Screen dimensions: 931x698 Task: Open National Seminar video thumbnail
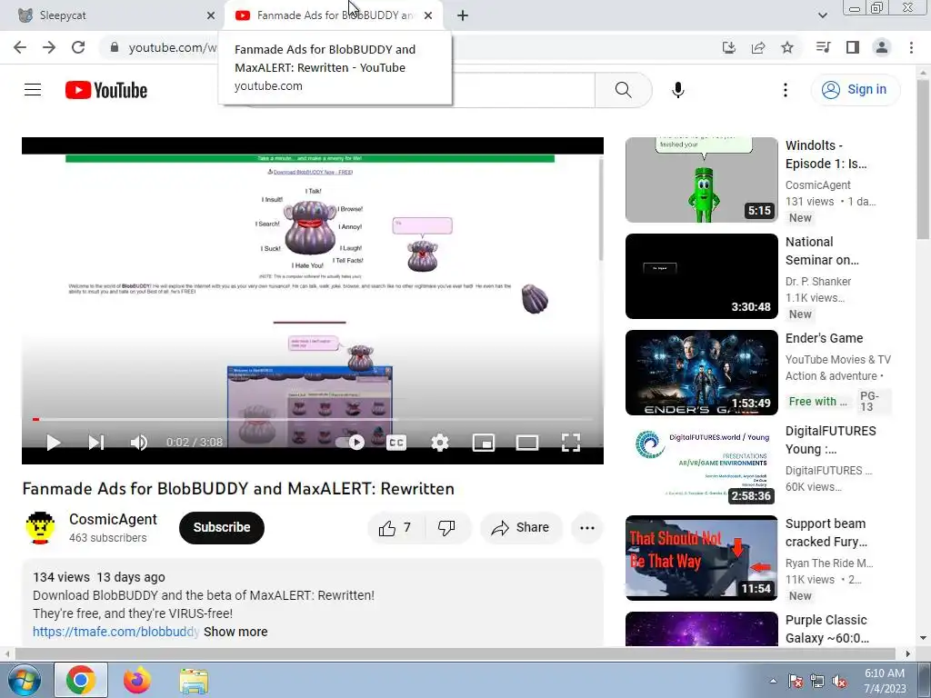pyautogui.click(x=701, y=276)
